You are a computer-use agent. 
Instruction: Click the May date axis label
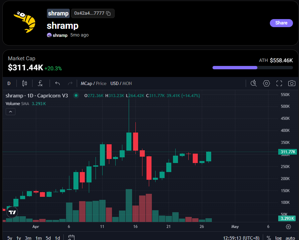click(235, 227)
